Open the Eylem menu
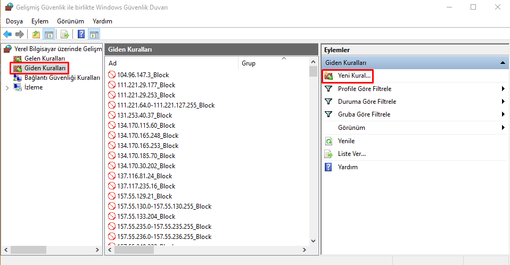510x265 pixels. [40, 21]
